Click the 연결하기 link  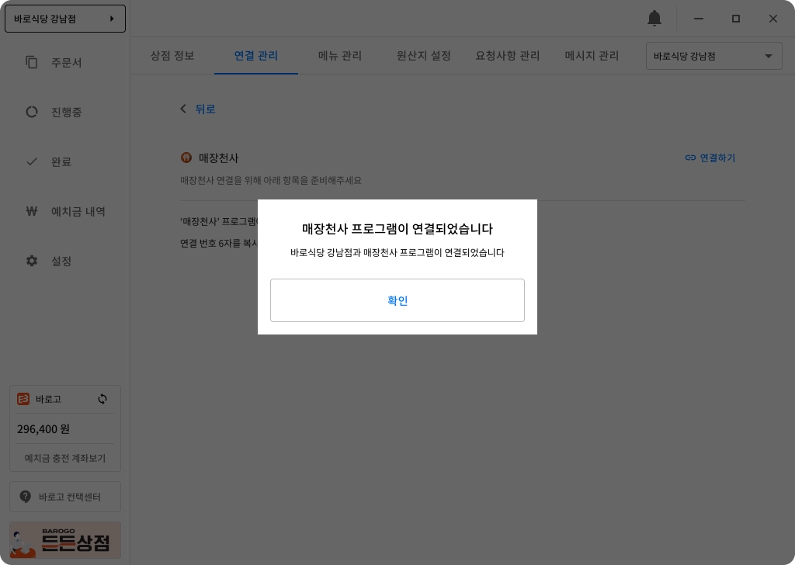click(710, 158)
